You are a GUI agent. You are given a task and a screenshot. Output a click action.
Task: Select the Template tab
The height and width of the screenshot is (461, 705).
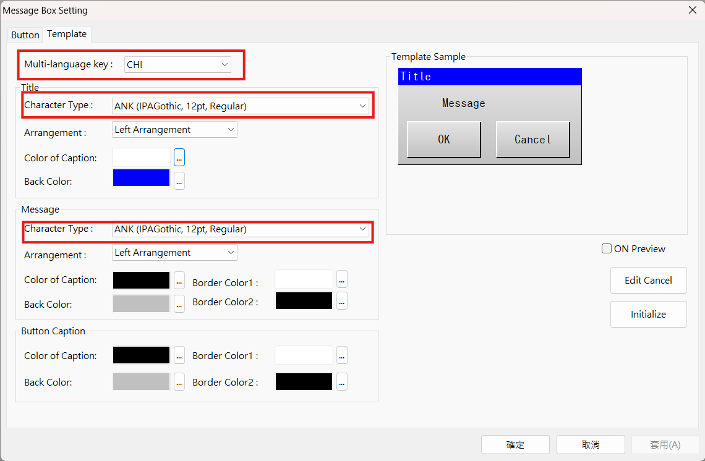coord(67,34)
